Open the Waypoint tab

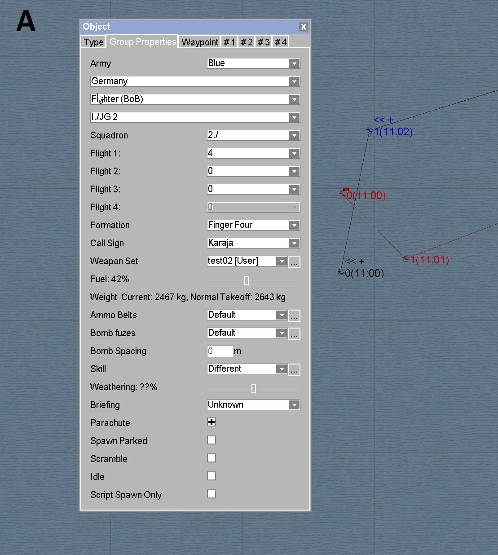pos(200,42)
